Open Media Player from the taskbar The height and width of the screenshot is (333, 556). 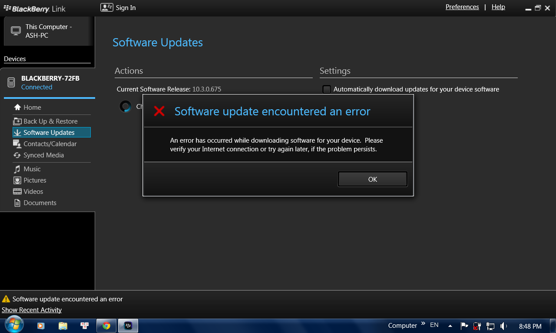point(40,326)
